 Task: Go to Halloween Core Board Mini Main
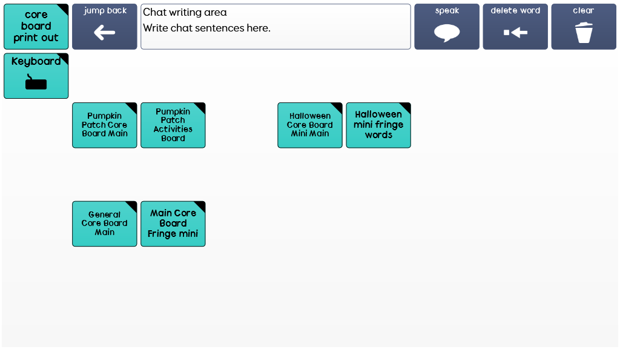(310, 125)
